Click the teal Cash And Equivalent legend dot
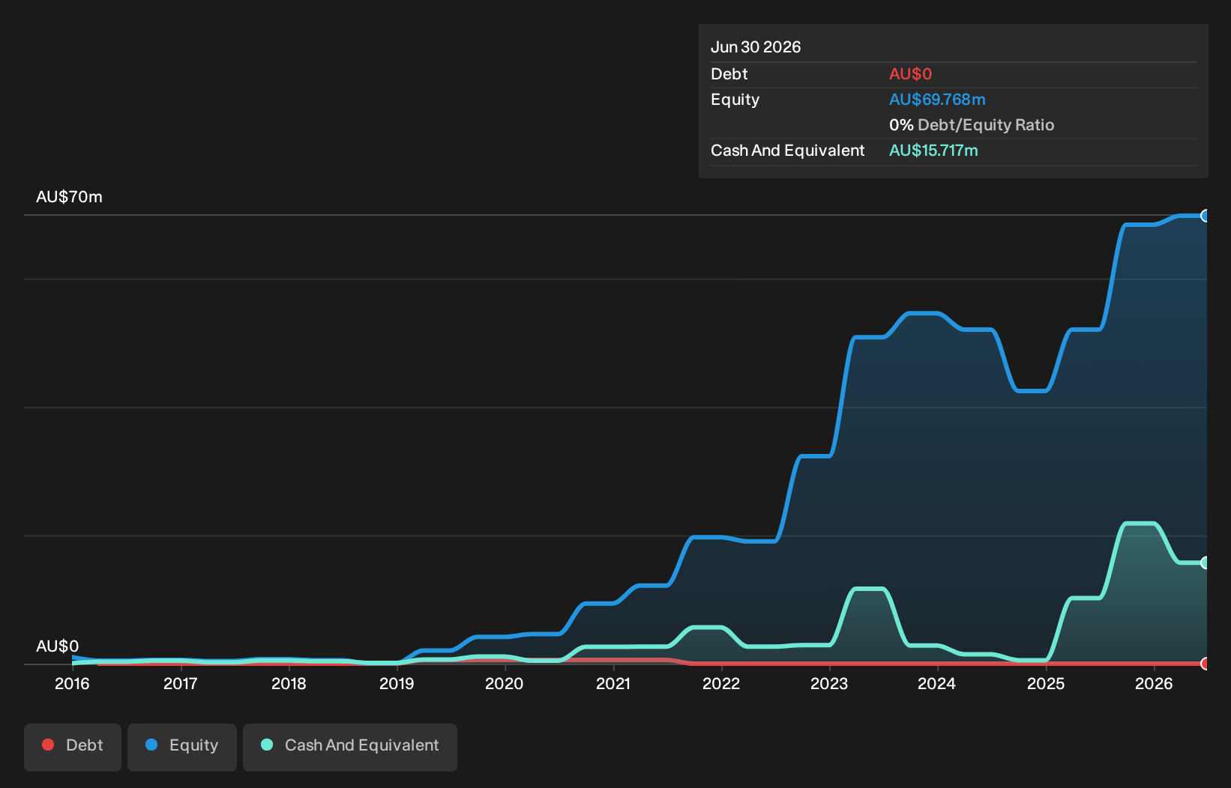Viewport: 1231px width, 788px height. tap(267, 745)
